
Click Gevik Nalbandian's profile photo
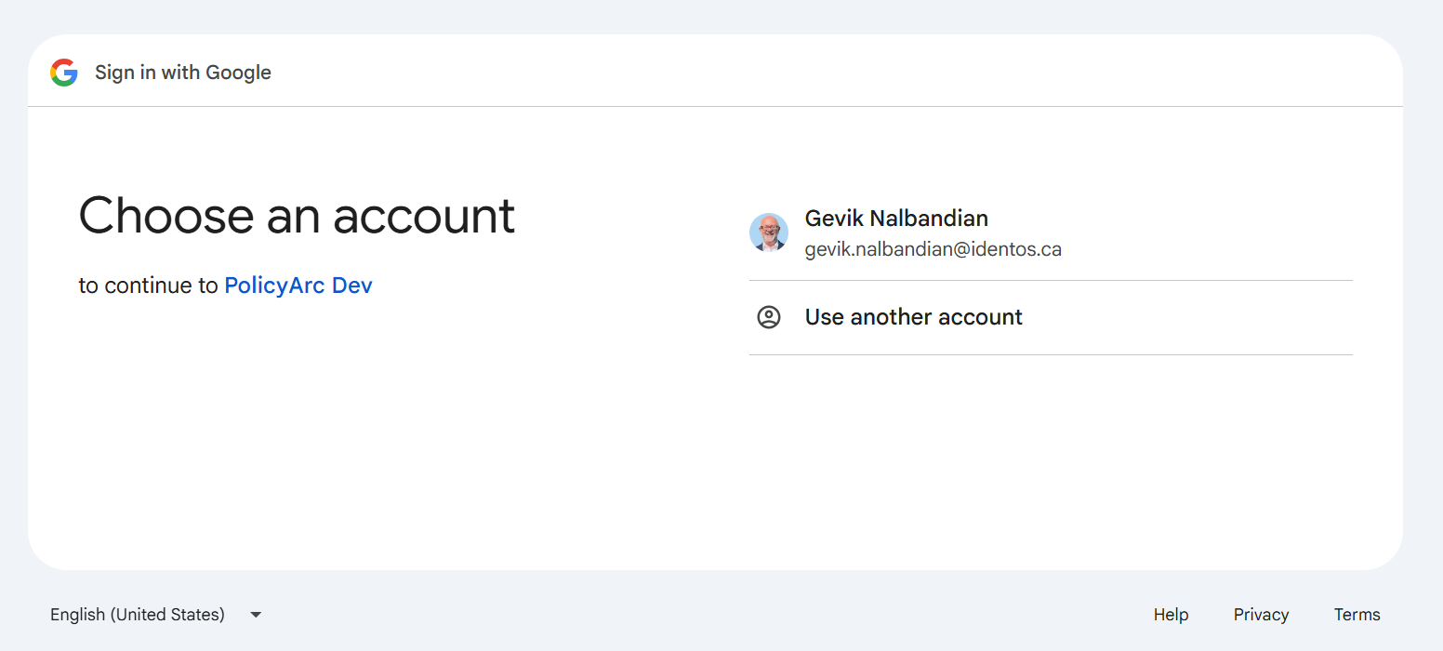coord(769,232)
